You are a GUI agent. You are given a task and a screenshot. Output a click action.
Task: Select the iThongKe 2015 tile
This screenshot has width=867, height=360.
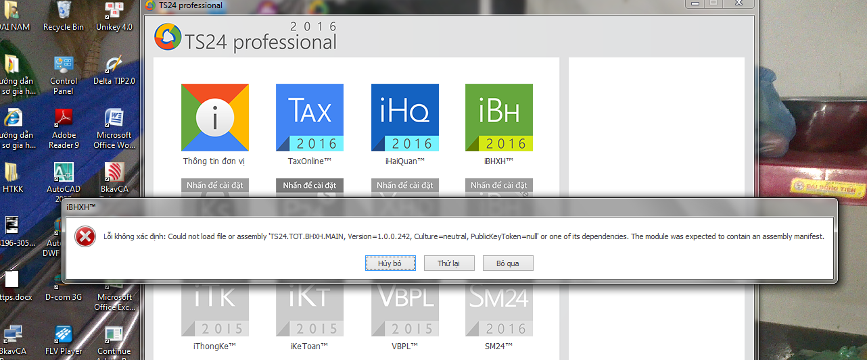pyautogui.click(x=214, y=311)
